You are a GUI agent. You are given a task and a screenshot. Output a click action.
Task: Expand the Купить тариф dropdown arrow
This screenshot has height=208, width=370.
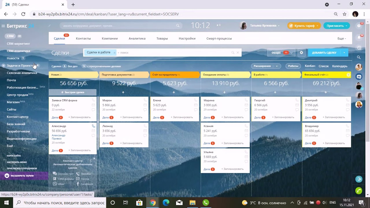pos(317,26)
